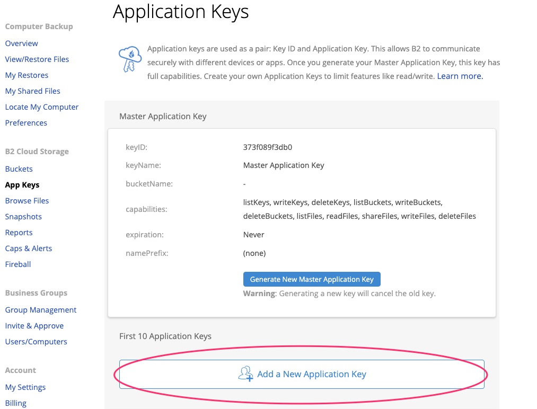The height and width of the screenshot is (409, 537).
Task: Open Group Management
Action: (41, 310)
